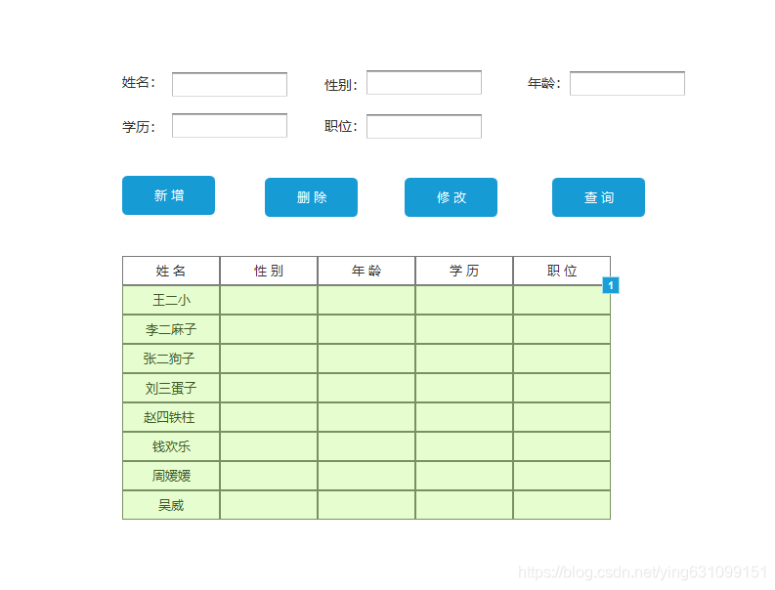Screen dimensions: 775x590
Task: Click the 职位 column header
Action: (x=562, y=271)
